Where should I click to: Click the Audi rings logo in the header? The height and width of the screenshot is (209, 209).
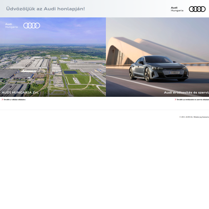pos(197,9)
